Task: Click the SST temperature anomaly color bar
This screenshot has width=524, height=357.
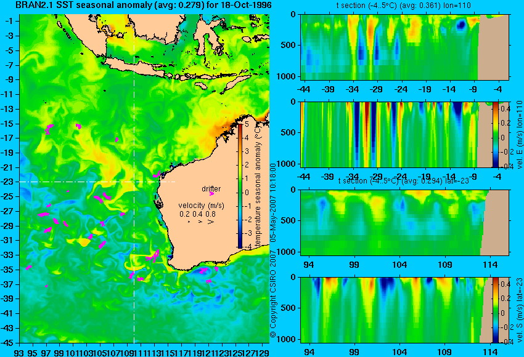Action: tap(240, 186)
